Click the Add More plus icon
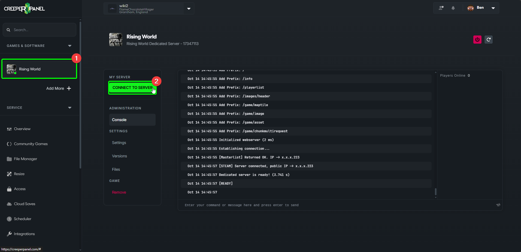 point(69,88)
